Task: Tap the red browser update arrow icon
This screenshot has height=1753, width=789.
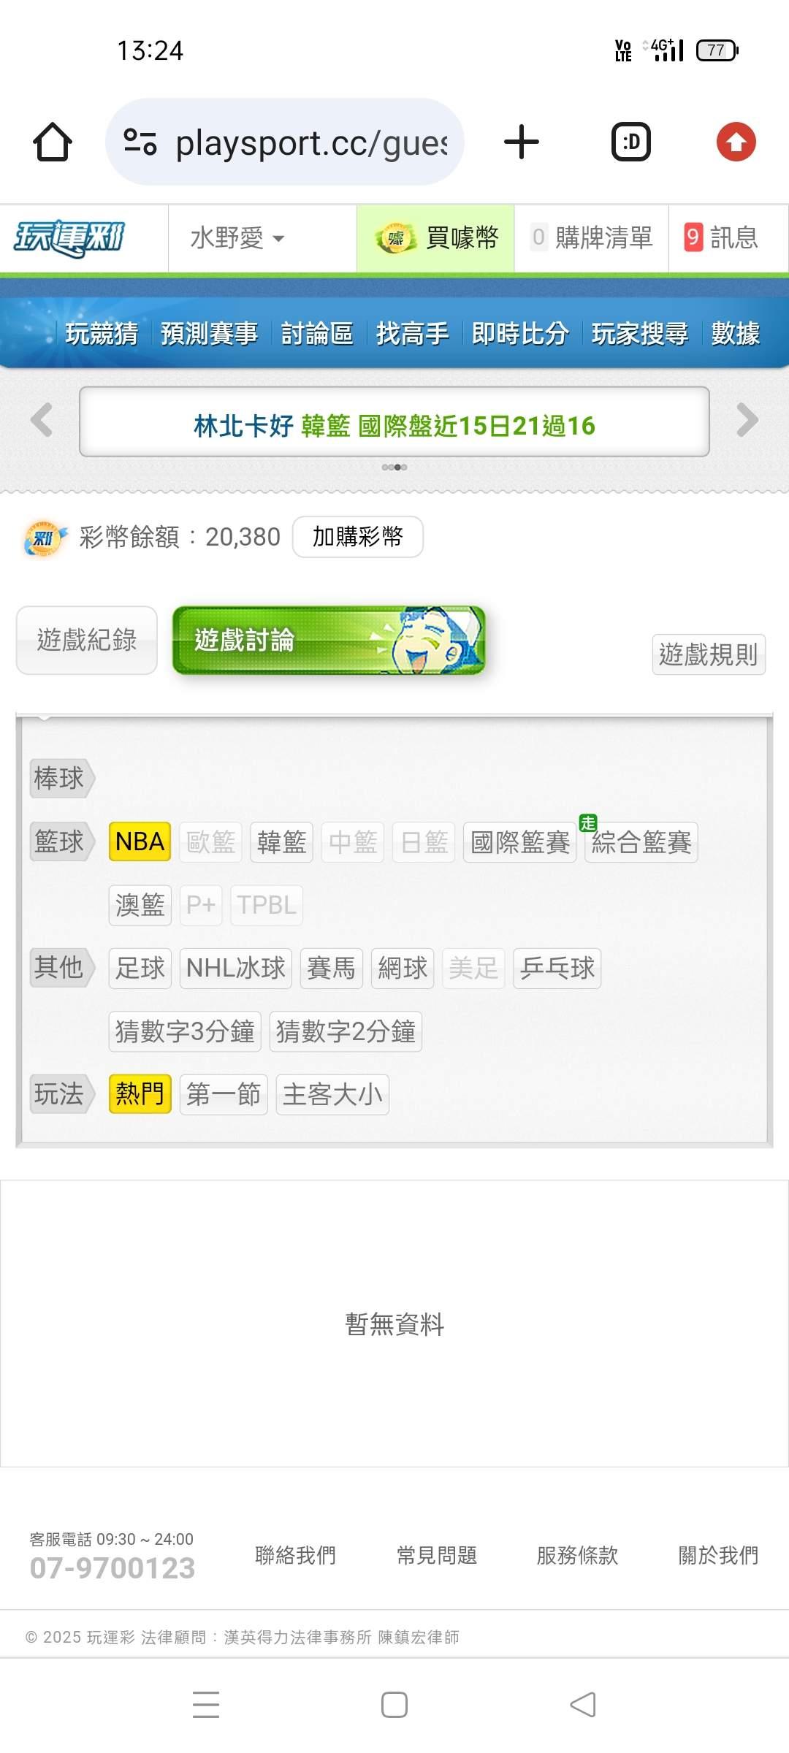Action: click(x=736, y=142)
